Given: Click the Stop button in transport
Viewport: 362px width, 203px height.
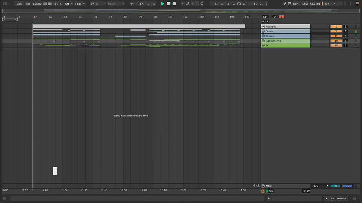Looking at the screenshot, I should (x=168, y=4).
